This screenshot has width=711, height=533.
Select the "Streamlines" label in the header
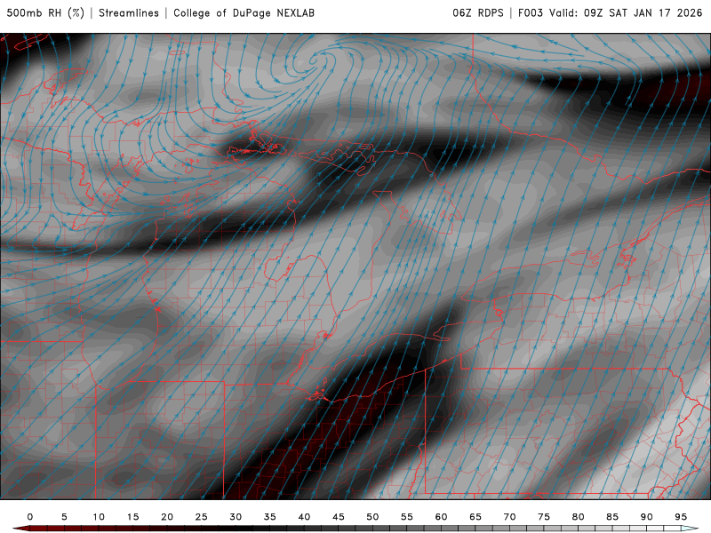pyautogui.click(x=129, y=13)
